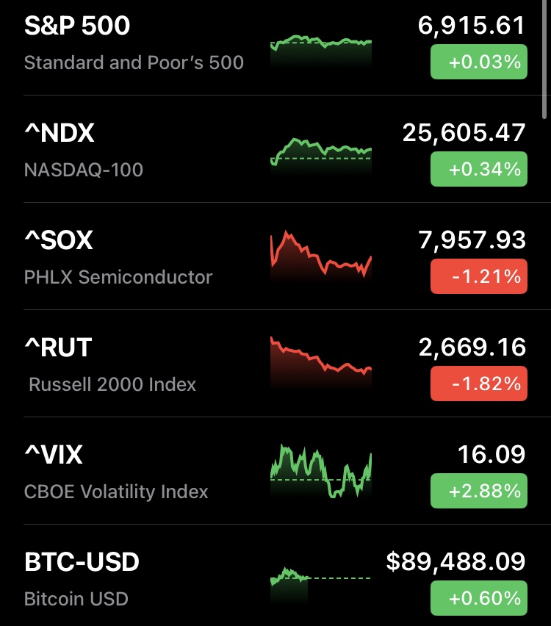Select the ^RUT ticker symbol

point(58,348)
